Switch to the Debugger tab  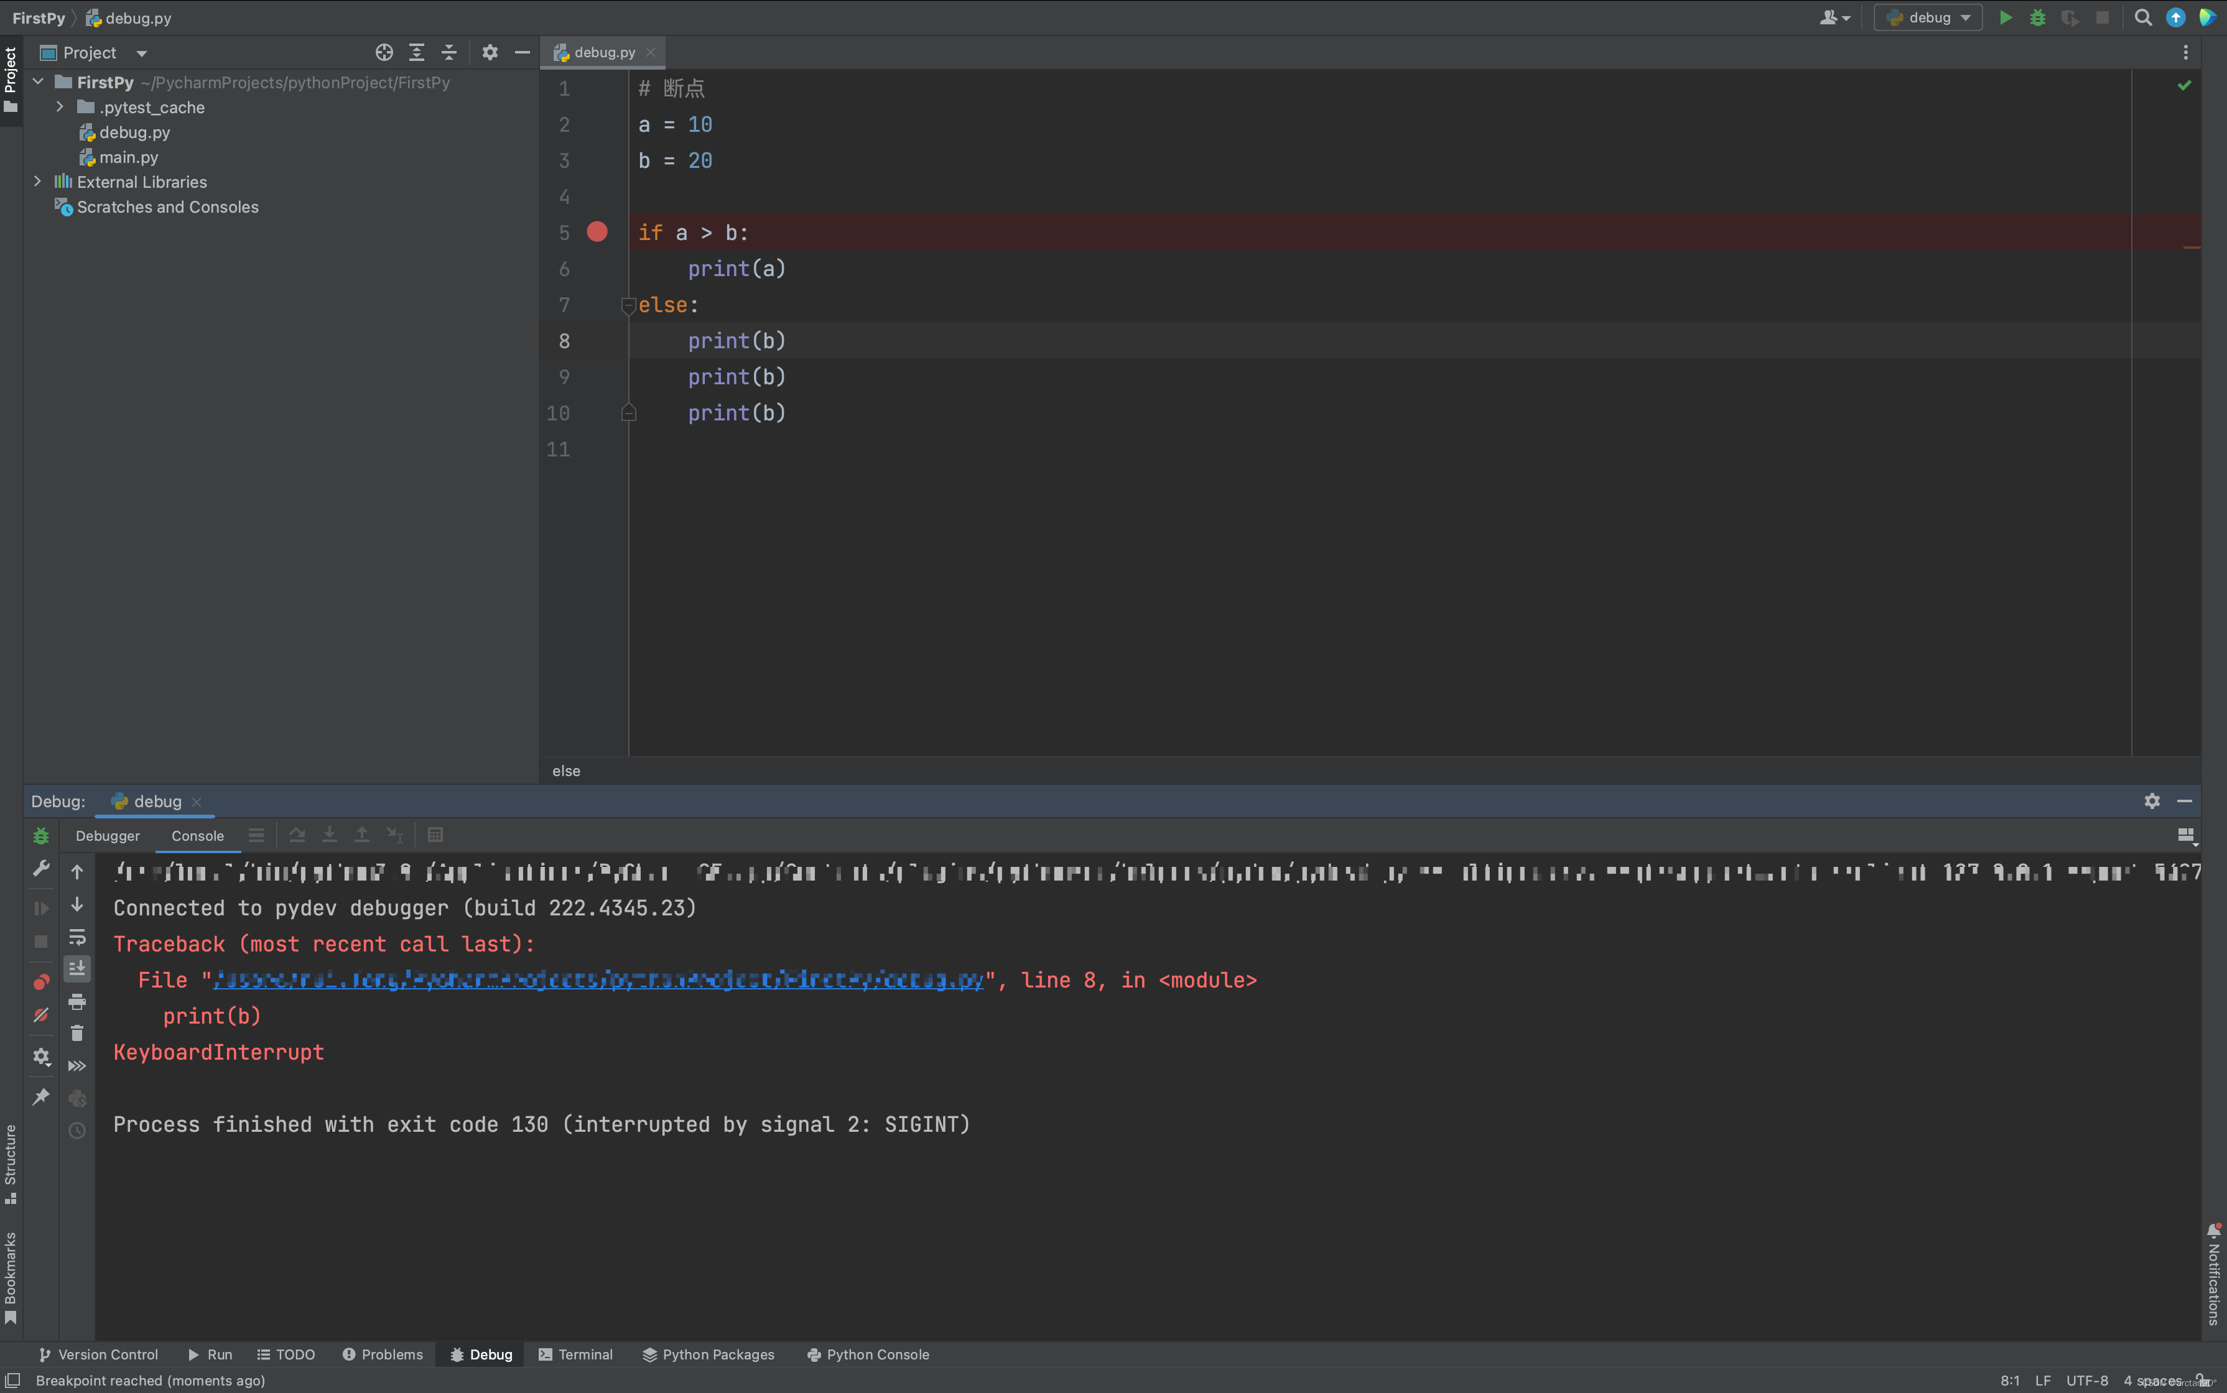(108, 836)
